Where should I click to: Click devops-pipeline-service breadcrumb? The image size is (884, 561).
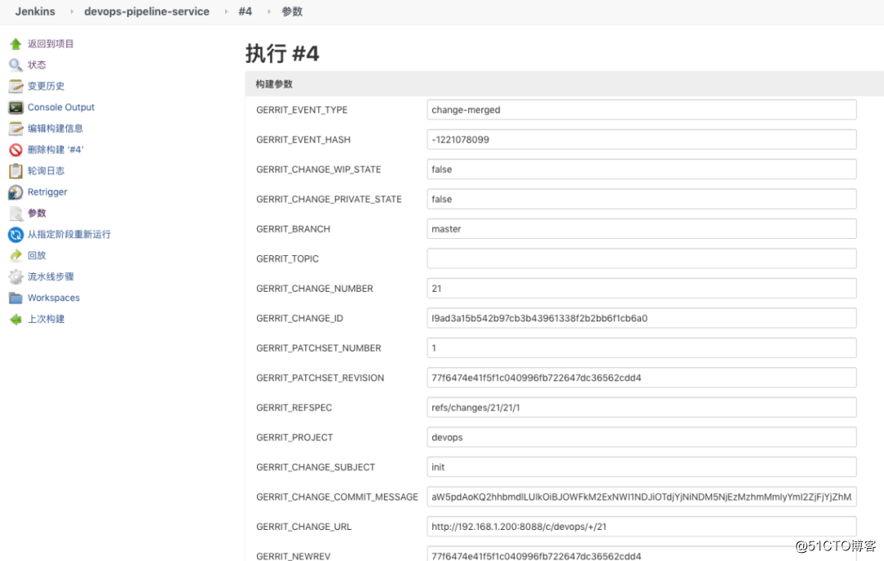147,11
